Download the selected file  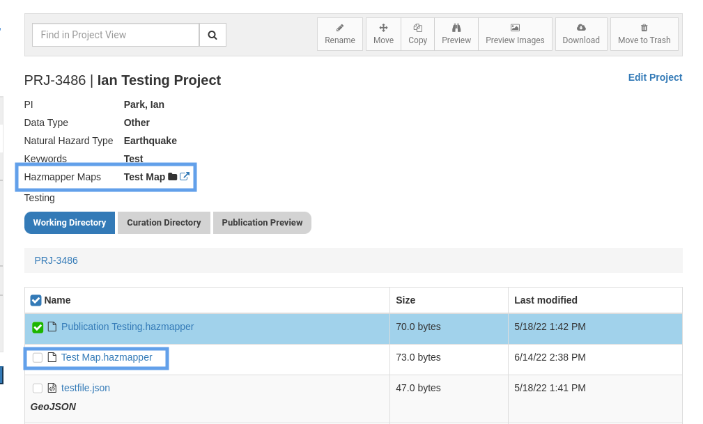(581, 34)
